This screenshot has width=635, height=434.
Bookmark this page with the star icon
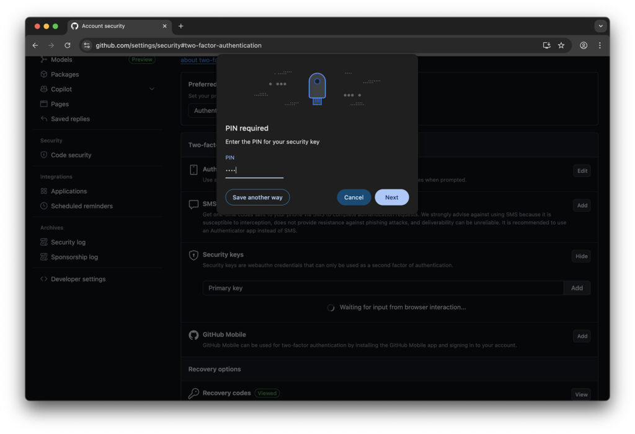(561, 45)
